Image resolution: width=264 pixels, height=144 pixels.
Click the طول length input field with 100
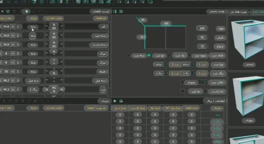click(x=202, y=29)
